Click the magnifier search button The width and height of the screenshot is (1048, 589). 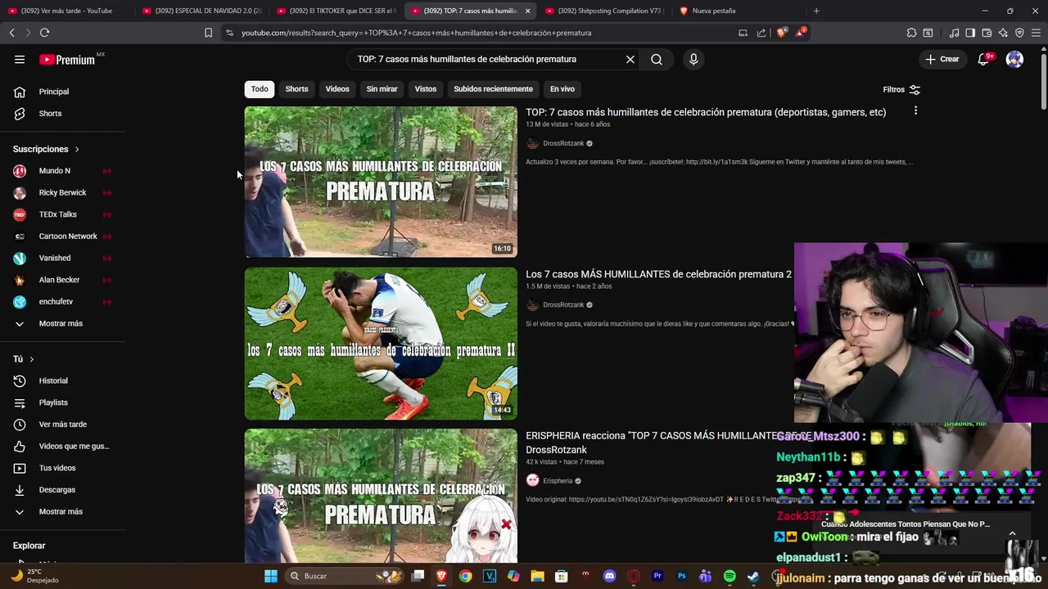coord(657,59)
